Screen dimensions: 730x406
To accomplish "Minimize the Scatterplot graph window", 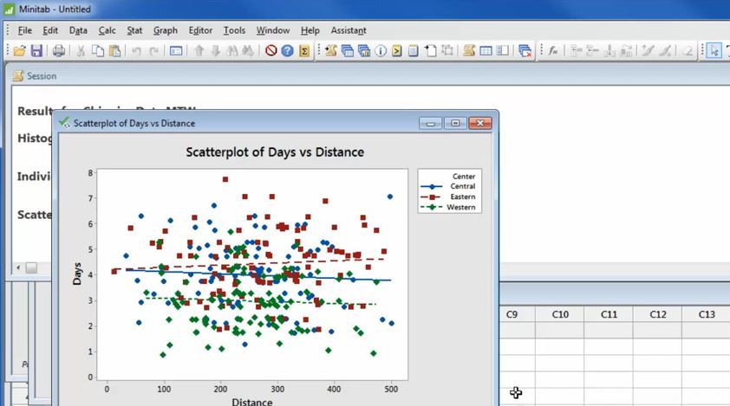I will pos(430,123).
